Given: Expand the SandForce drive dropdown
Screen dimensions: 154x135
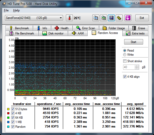Looking at the screenshot, I should click(34, 18).
